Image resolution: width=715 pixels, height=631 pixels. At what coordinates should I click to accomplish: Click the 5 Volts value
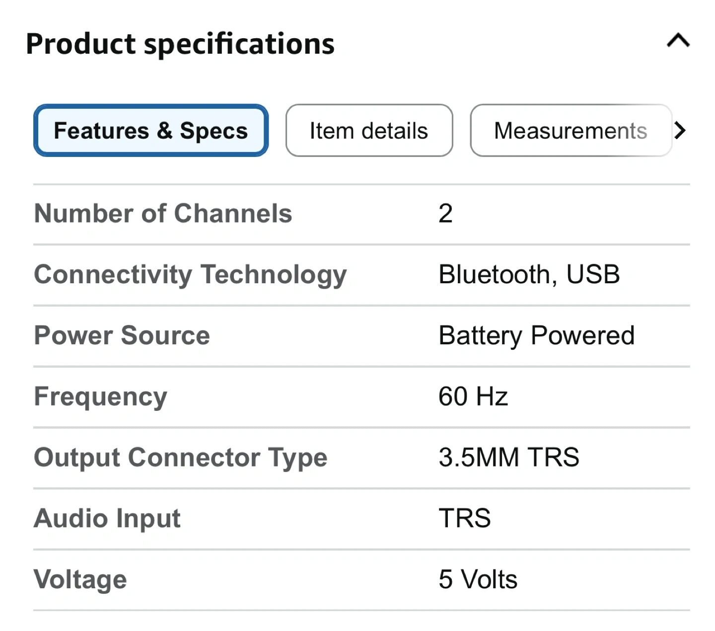(x=478, y=579)
